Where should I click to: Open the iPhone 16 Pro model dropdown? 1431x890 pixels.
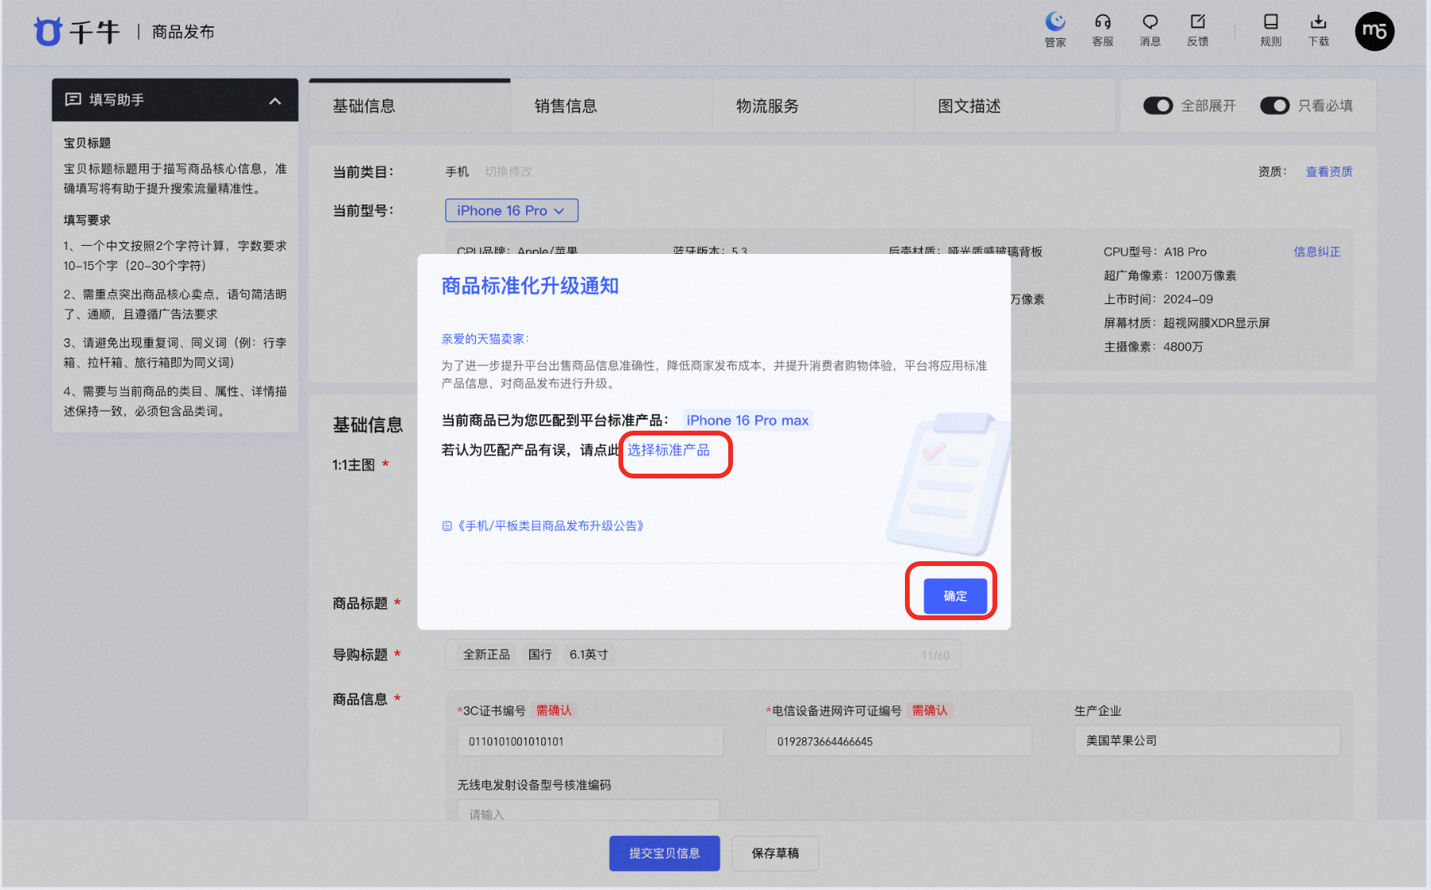[512, 211]
